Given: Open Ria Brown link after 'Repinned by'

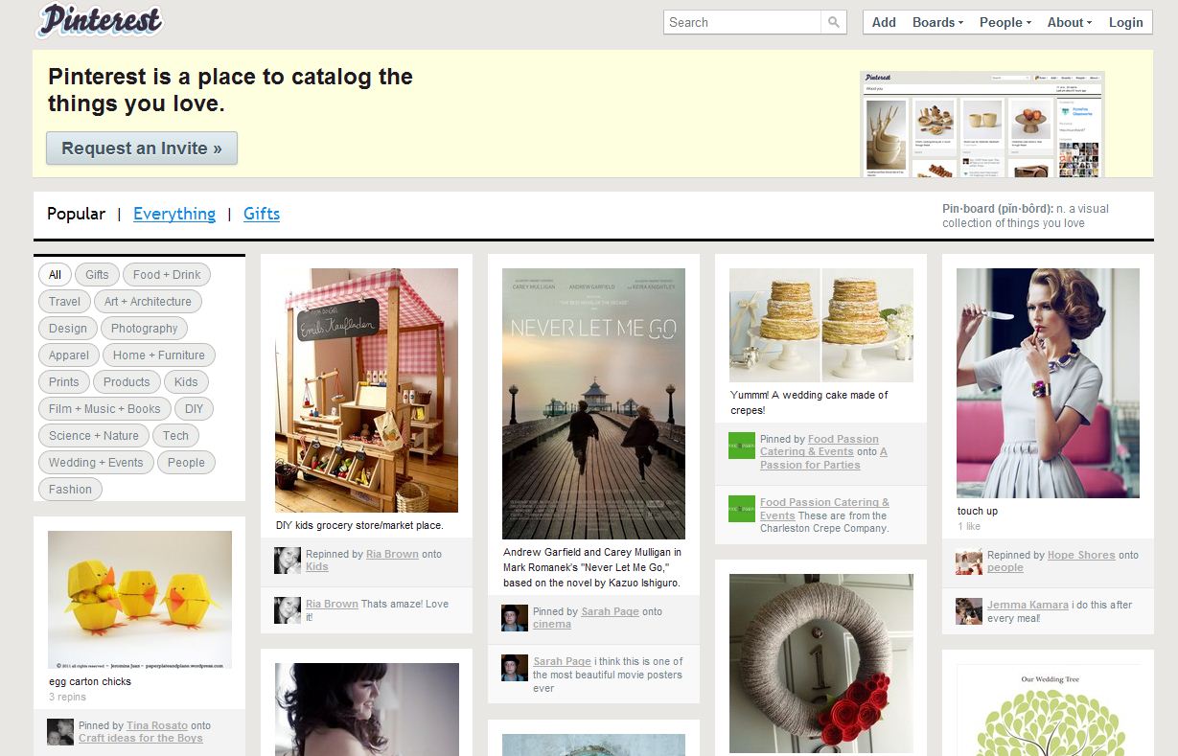Looking at the screenshot, I should [x=392, y=555].
